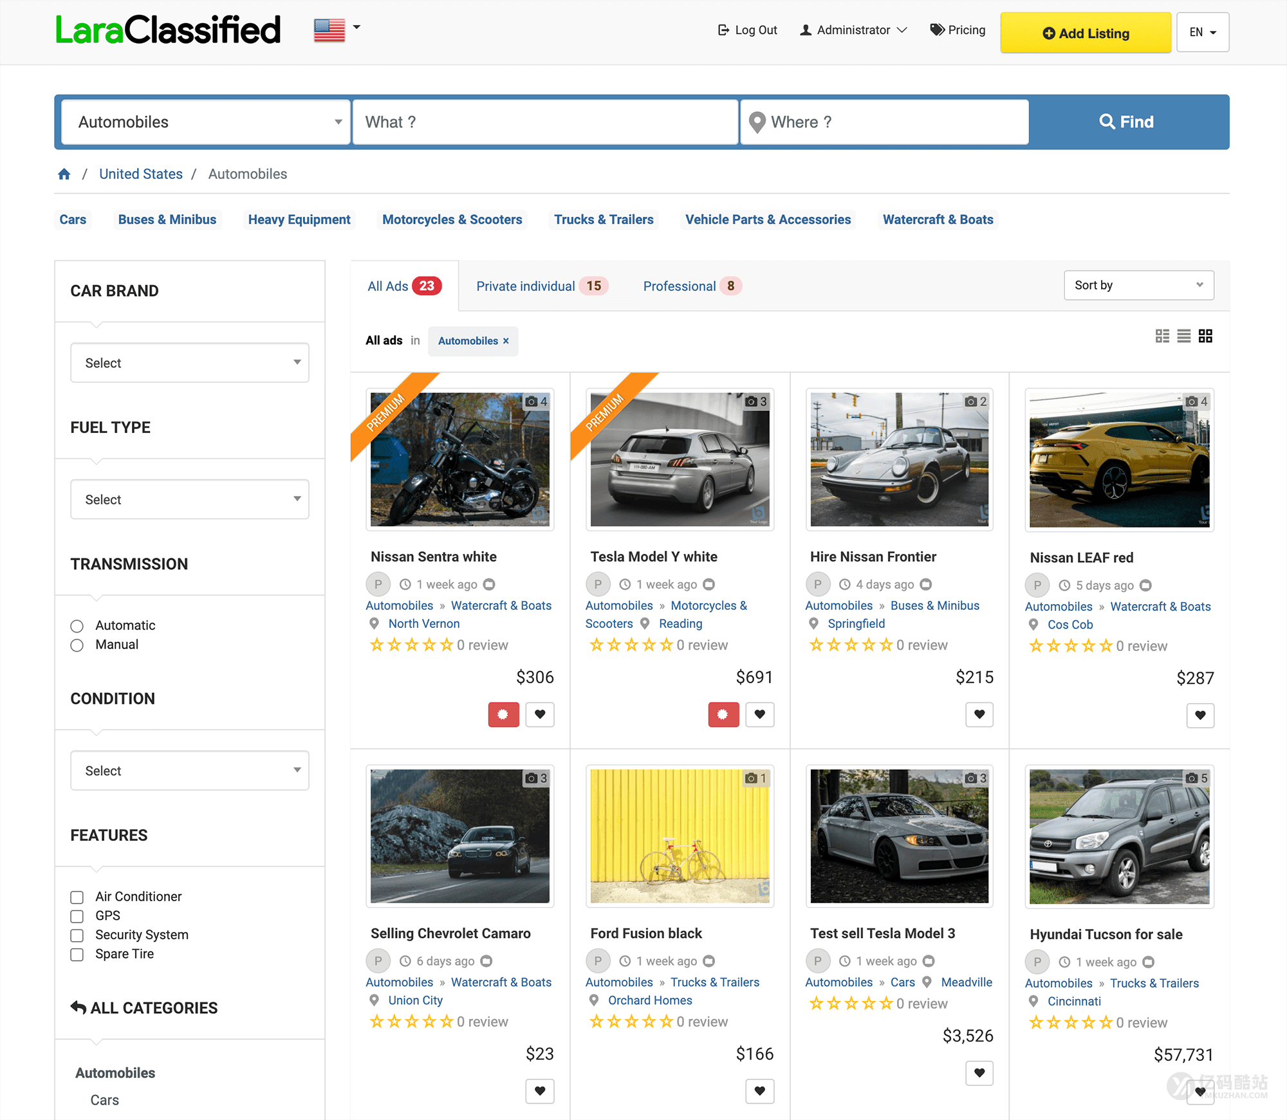Image resolution: width=1287 pixels, height=1120 pixels.
Task: Switch to list view layout icon
Action: 1162,336
